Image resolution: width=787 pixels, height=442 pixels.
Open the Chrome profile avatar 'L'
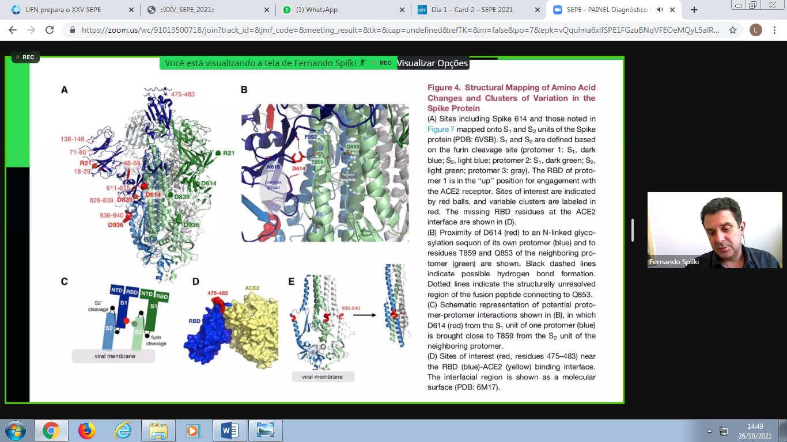point(755,30)
